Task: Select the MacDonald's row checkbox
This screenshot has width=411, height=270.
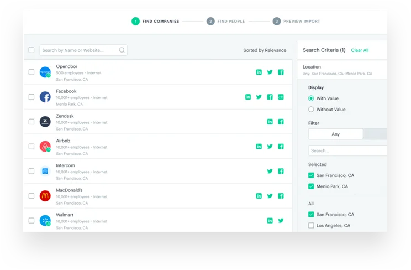Action: (31, 196)
